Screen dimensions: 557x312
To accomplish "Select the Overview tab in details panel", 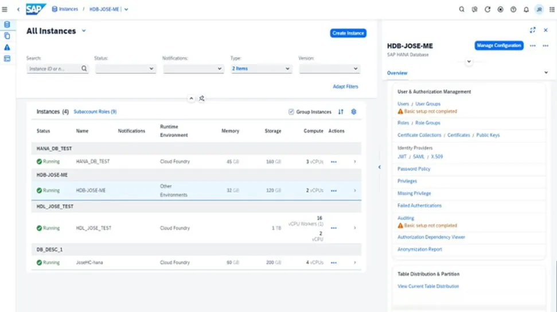I will tap(397, 73).
